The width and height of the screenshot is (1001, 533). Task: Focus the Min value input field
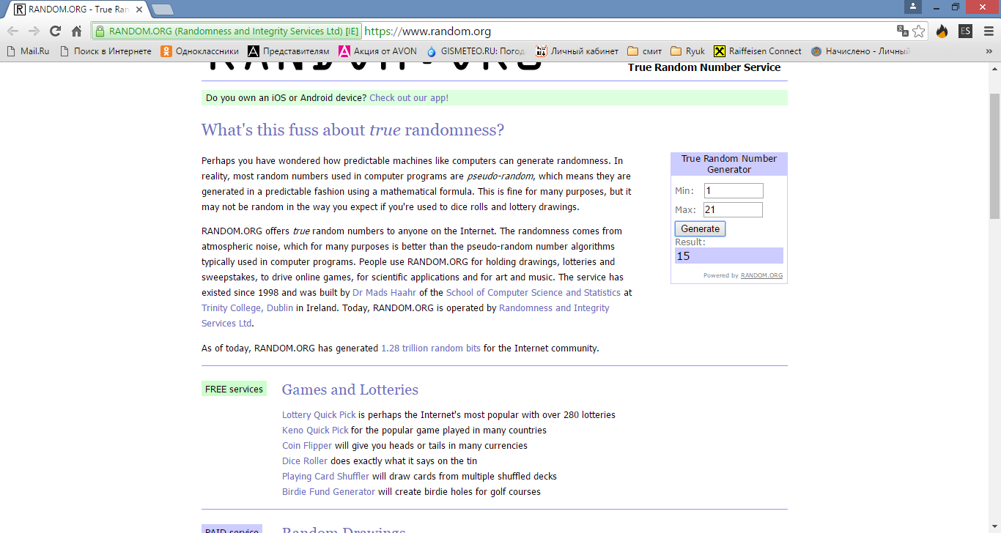(x=734, y=190)
